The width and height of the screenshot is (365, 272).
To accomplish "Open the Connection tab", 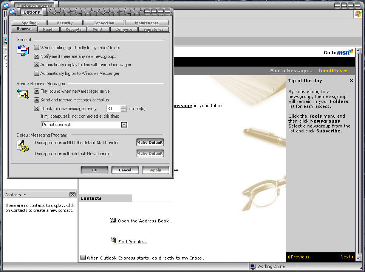I will click(x=104, y=23).
